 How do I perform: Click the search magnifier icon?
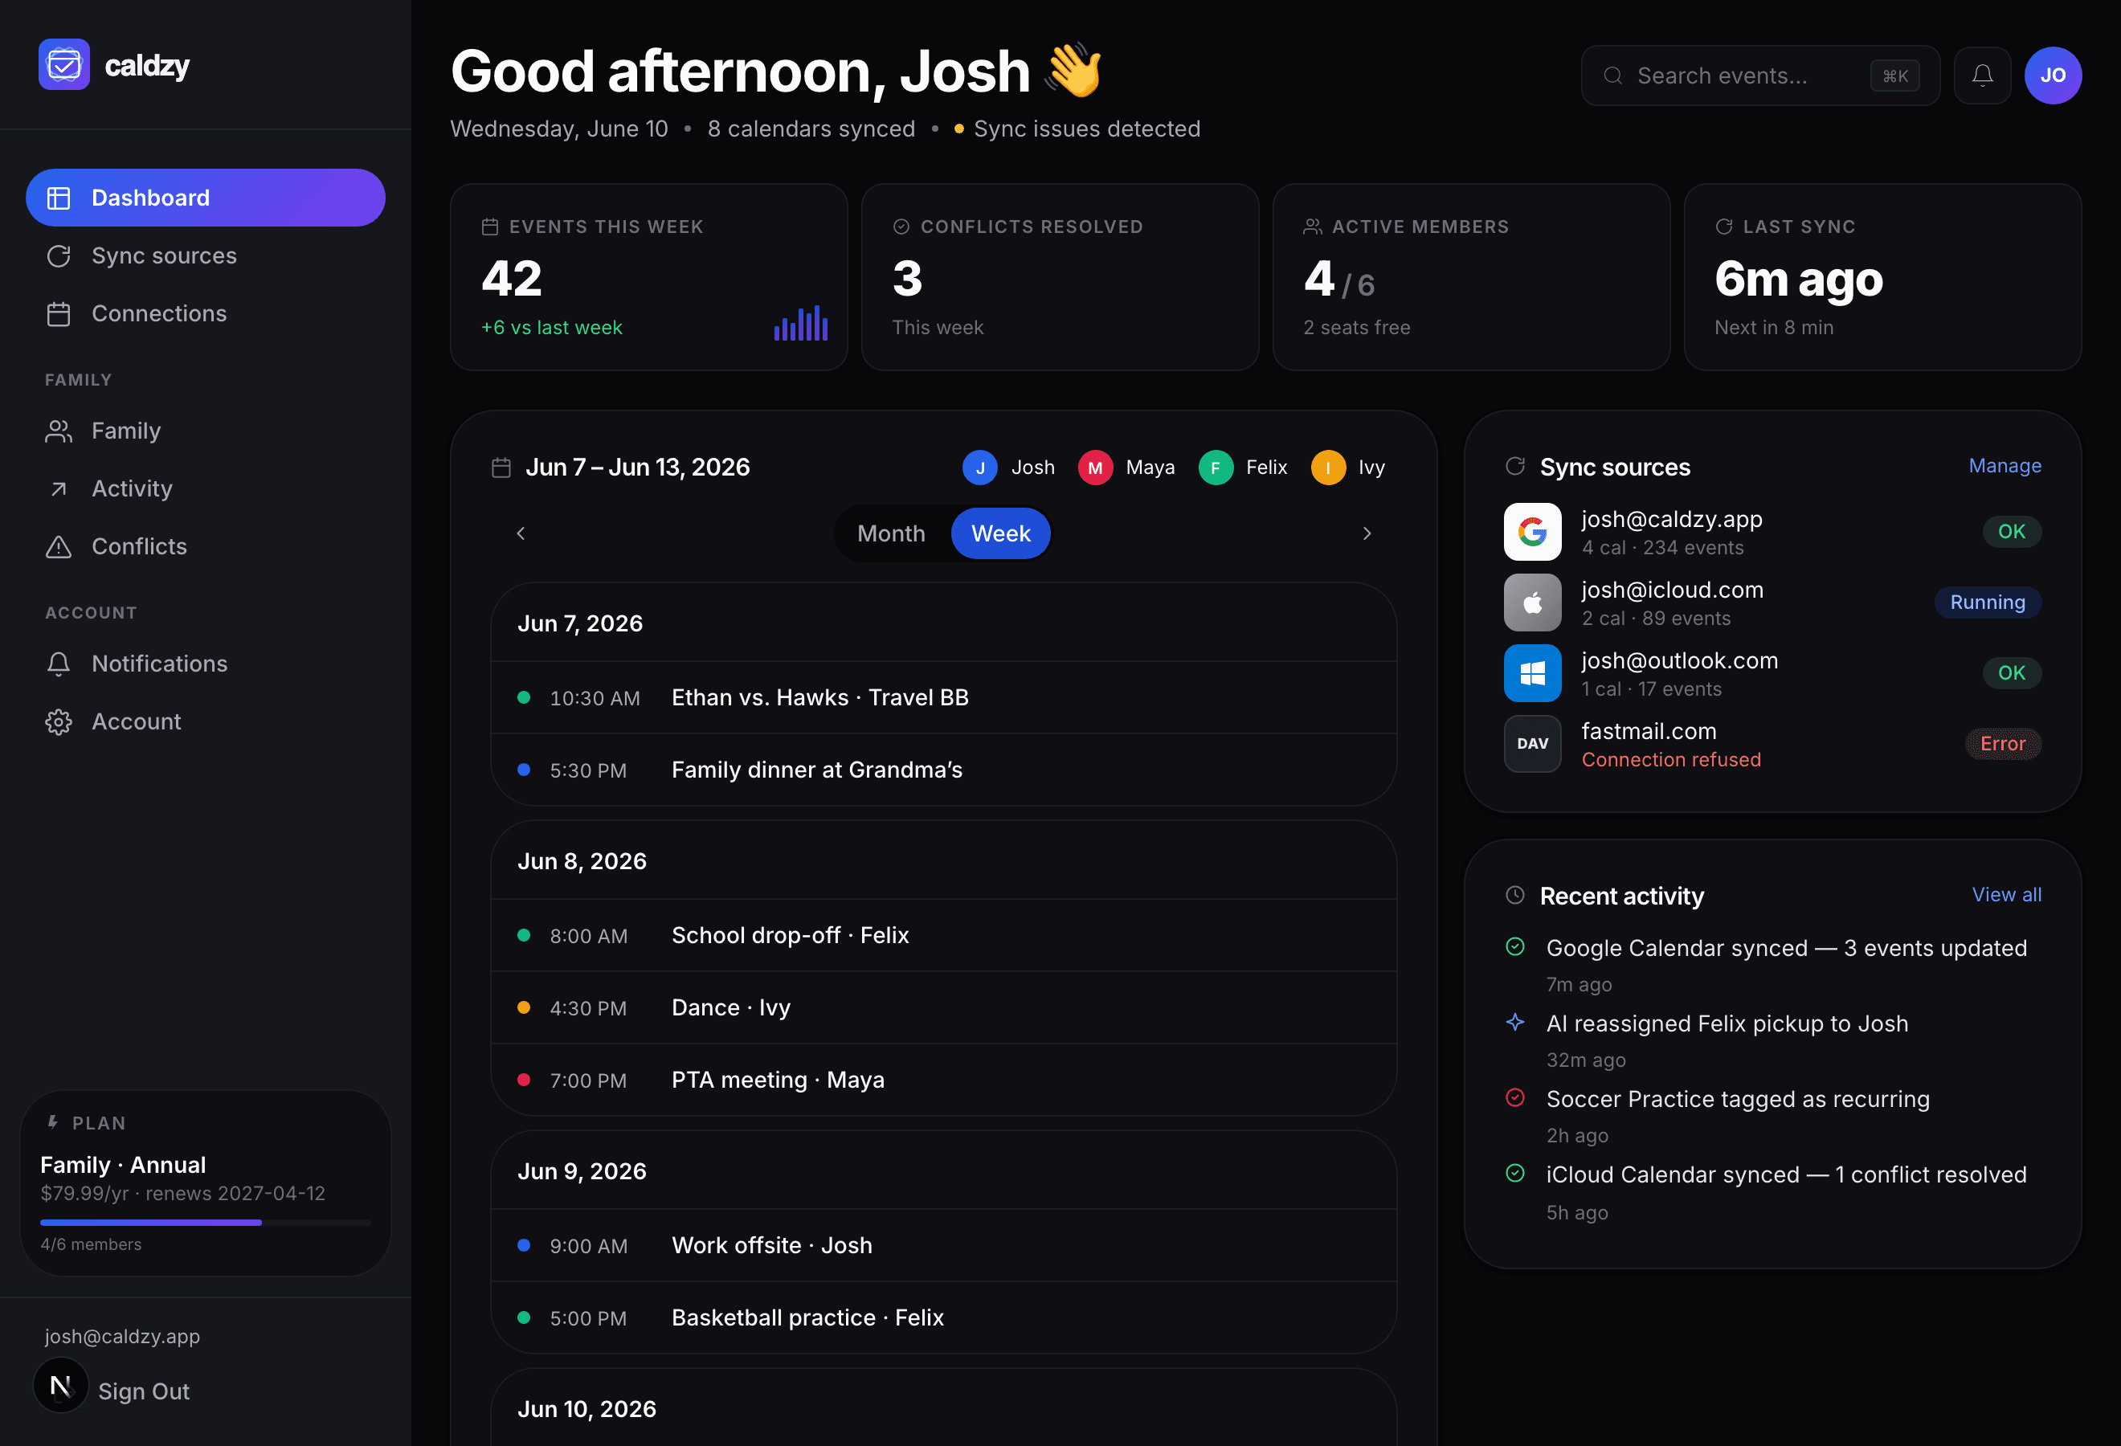1612,76
